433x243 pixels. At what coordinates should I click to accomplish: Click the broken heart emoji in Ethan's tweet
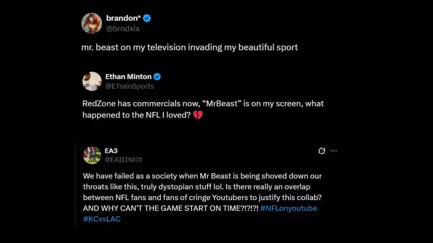tap(198, 115)
